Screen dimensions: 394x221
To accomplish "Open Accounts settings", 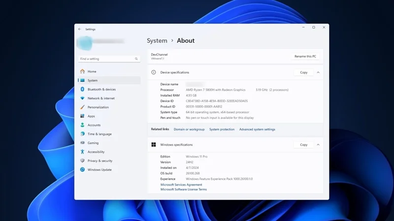I will (x=109, y=125).
